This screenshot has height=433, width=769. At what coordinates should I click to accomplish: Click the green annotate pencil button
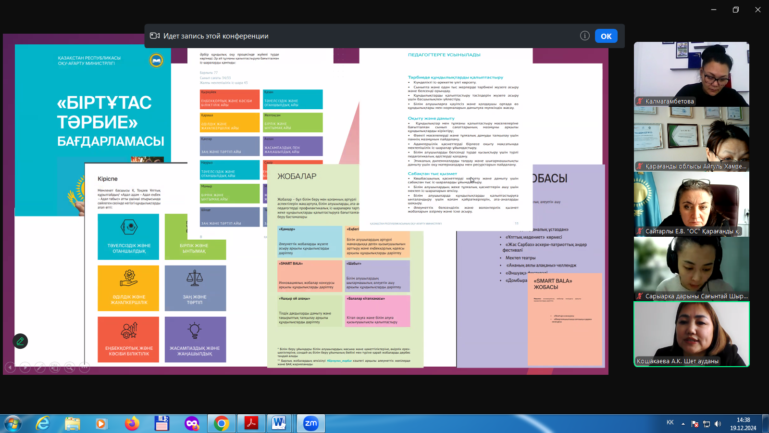tap(20, 341)
